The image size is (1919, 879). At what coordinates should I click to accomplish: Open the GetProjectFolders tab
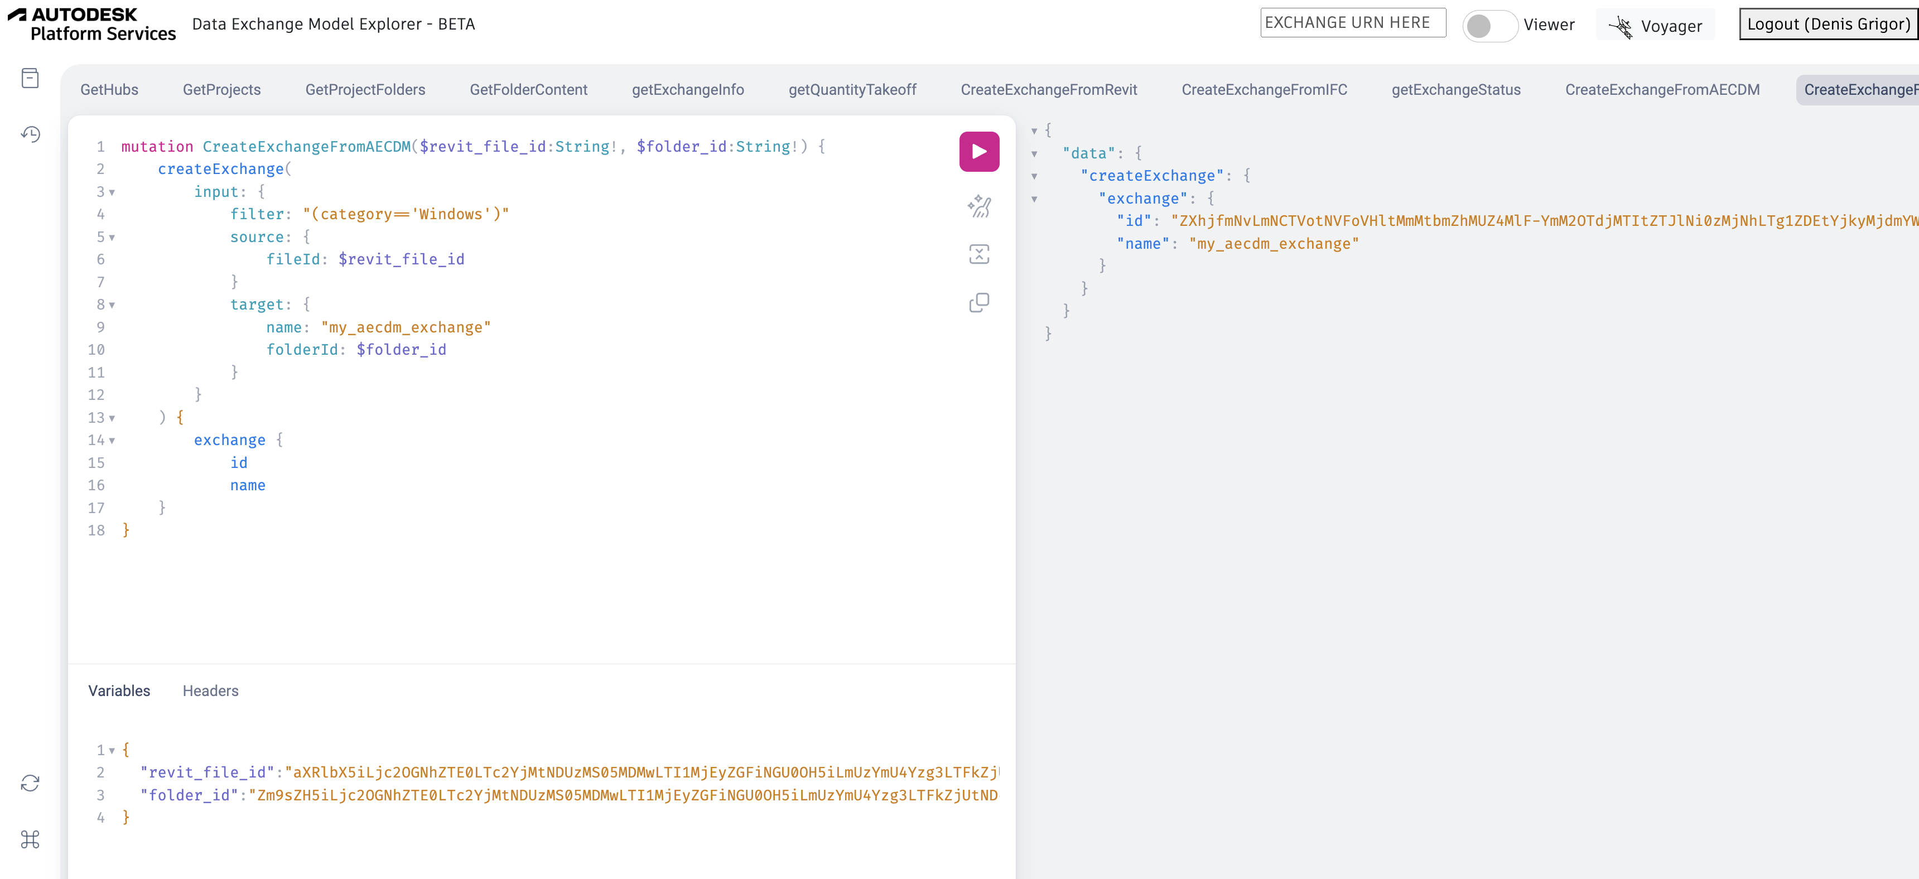click(365, 90)
